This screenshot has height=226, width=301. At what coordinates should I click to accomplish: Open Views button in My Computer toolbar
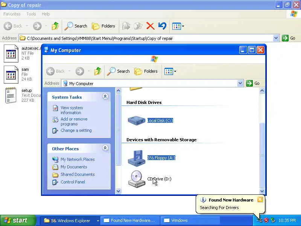(x=170, y=71)
